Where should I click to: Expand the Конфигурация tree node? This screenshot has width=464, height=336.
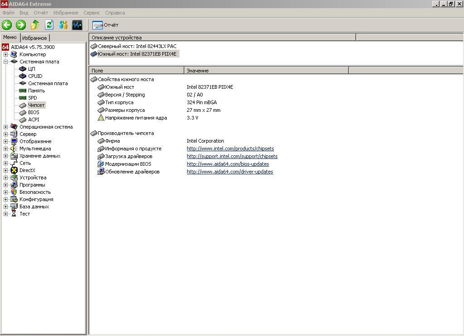[5, 199]
